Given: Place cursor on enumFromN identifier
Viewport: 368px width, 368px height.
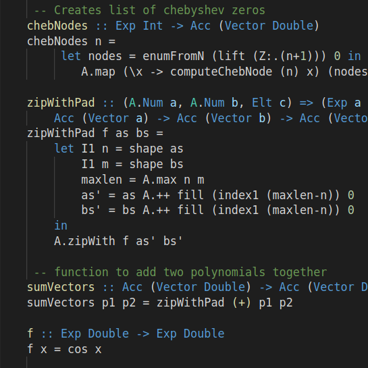Looking at the screenshot, I should coord(174,56).
